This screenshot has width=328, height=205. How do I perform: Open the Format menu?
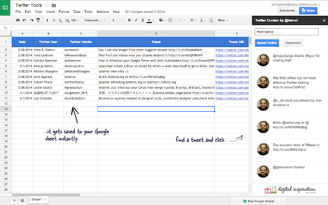[x=64, y=12]
